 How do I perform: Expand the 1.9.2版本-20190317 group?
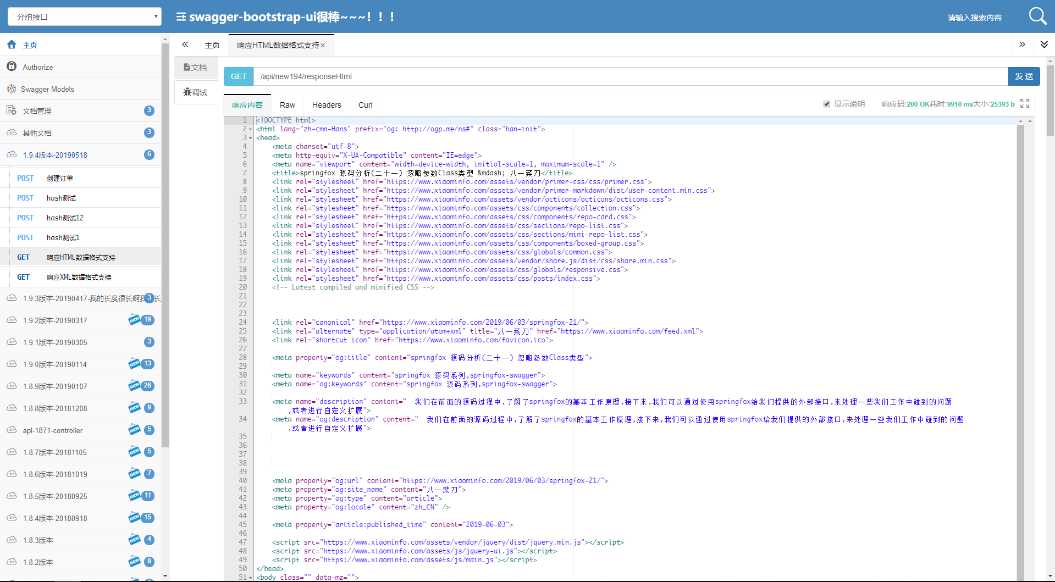pyautogui.click(x=81, y=320)
